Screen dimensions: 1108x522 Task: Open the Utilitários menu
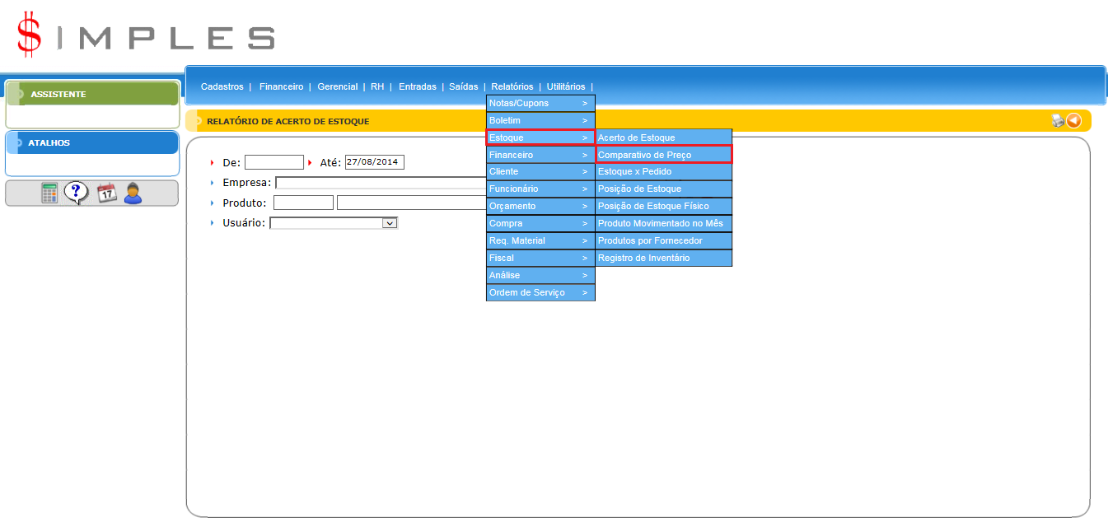[565, 86]
